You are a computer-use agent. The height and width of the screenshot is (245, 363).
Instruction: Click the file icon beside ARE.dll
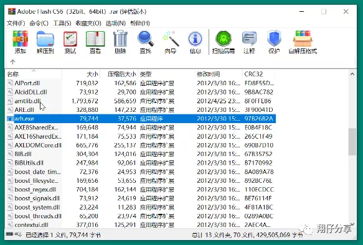point(10,109)
